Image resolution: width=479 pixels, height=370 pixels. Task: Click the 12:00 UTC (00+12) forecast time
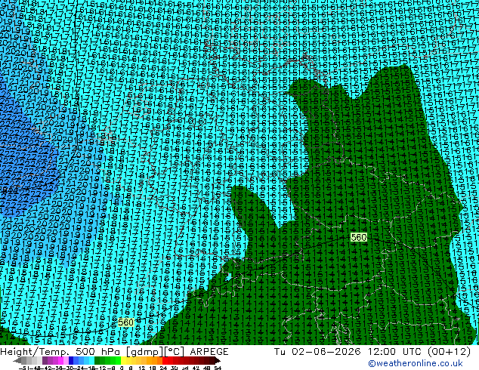(419, 351)
